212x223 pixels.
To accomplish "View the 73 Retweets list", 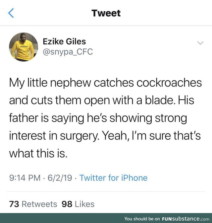I will tap(33, 204).
